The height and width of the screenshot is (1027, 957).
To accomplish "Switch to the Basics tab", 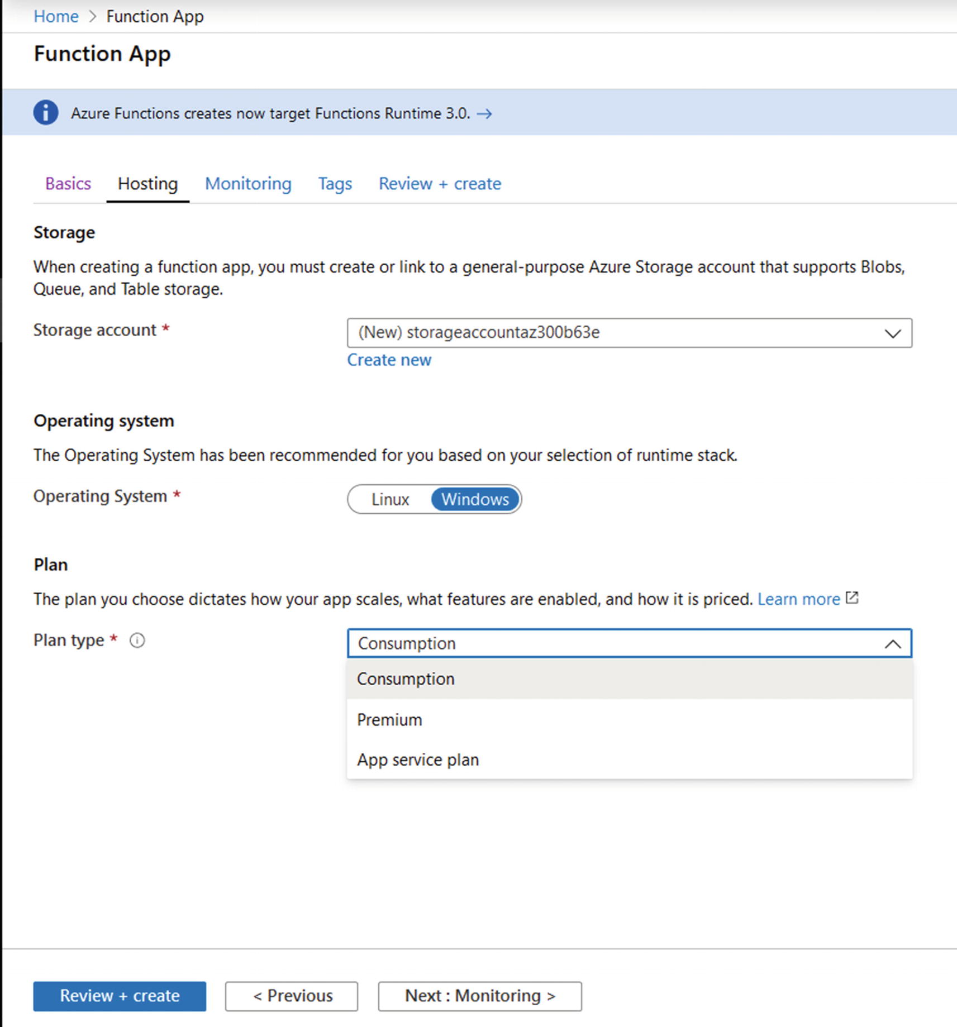I will click(x=68, y=184).
